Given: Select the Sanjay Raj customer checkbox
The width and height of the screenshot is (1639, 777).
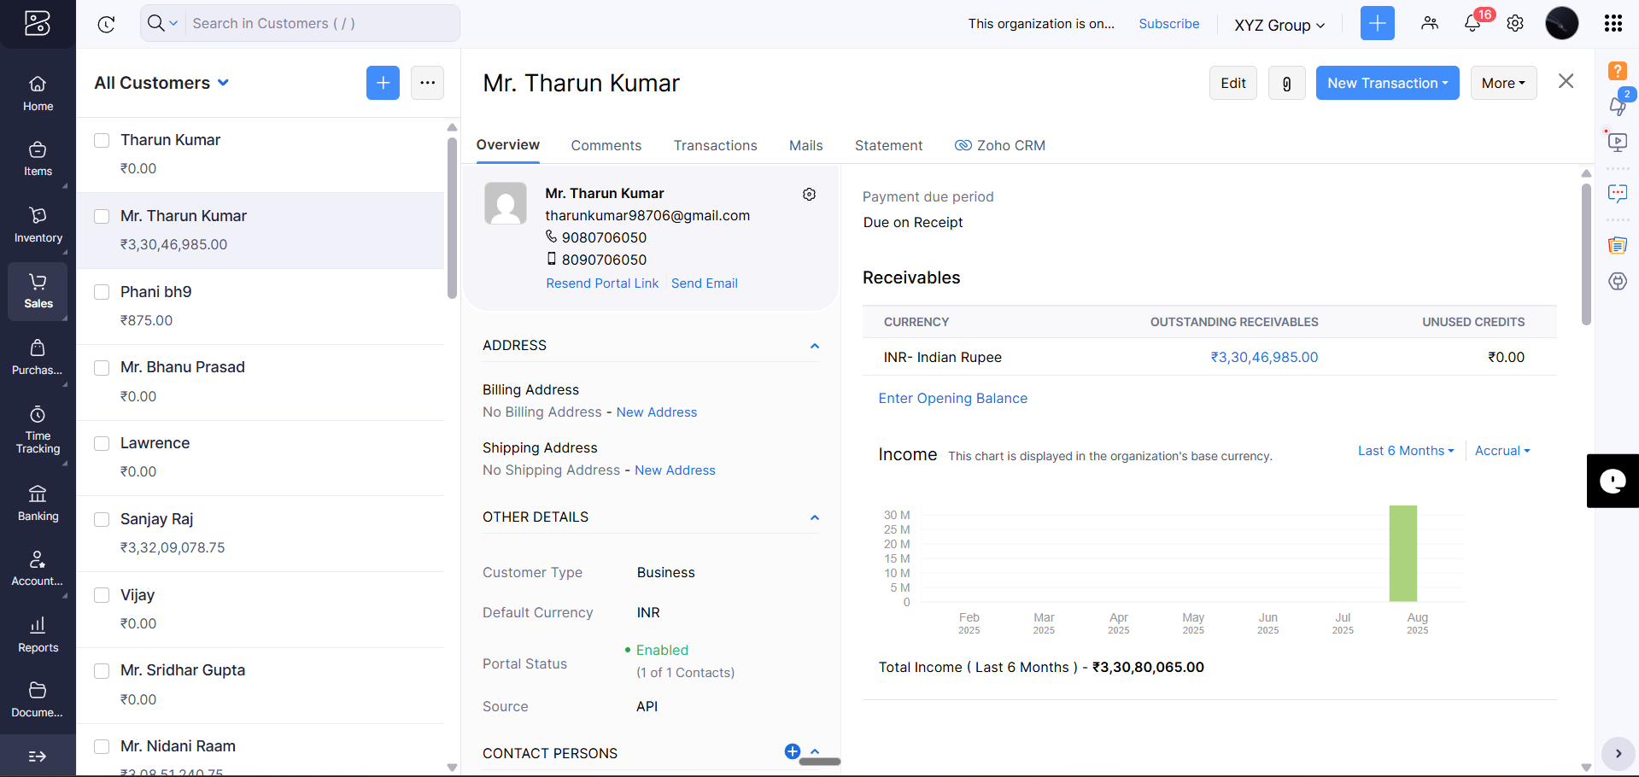Looking at the screenshot, I should (x=102, y=519).
